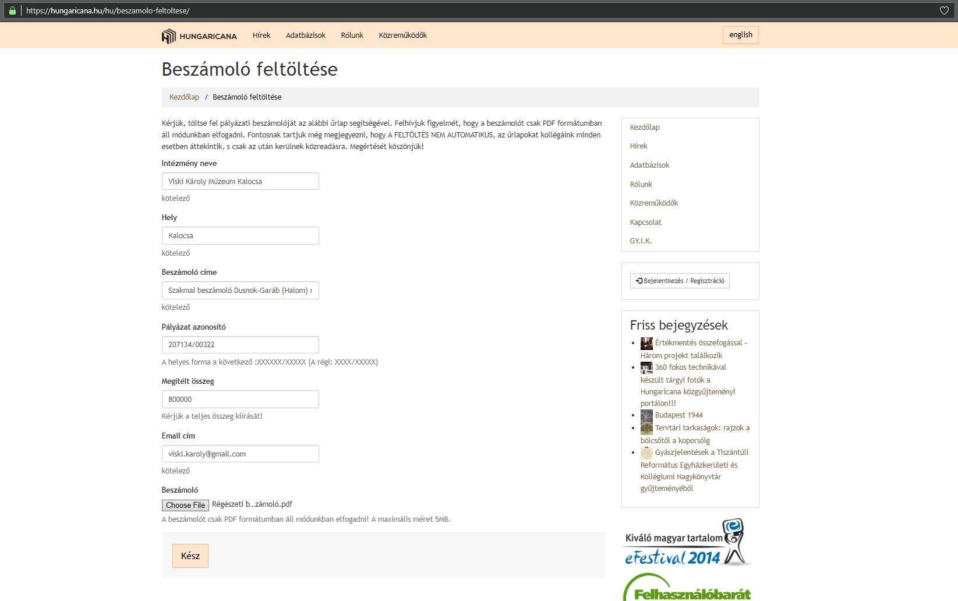Open Adatbázisok in the top navigation
The image size is (958, 601).
coord(306,35)
